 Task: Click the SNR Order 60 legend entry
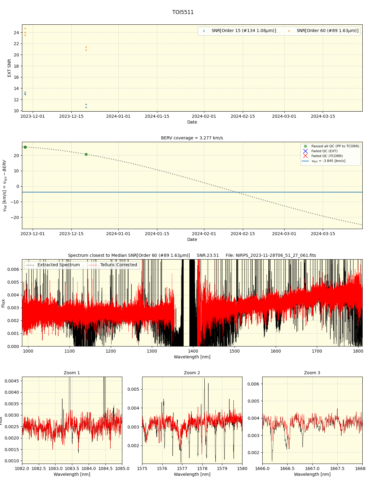coord(323,31)
